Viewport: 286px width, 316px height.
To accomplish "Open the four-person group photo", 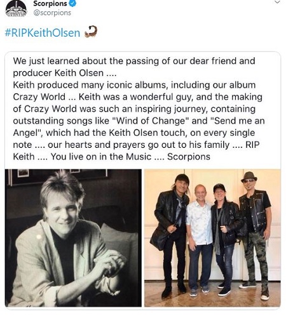I will click(x=212, y=238).
